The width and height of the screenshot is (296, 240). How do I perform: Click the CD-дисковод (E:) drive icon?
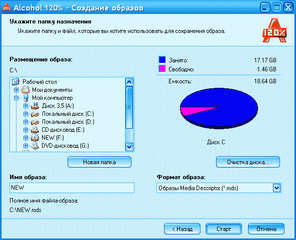[x=35, y=130]
